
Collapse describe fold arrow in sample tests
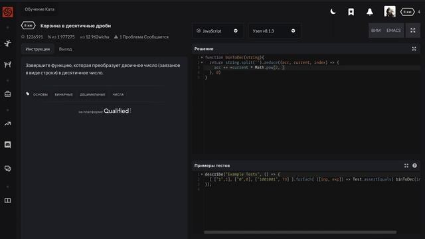(202, 174)
